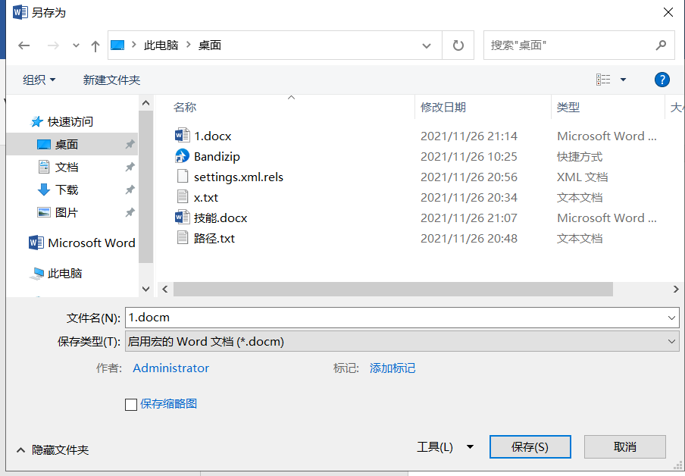Select 此电脑 in the address breadcrumb
Screen dimensions: 685x476
[161, 45]
